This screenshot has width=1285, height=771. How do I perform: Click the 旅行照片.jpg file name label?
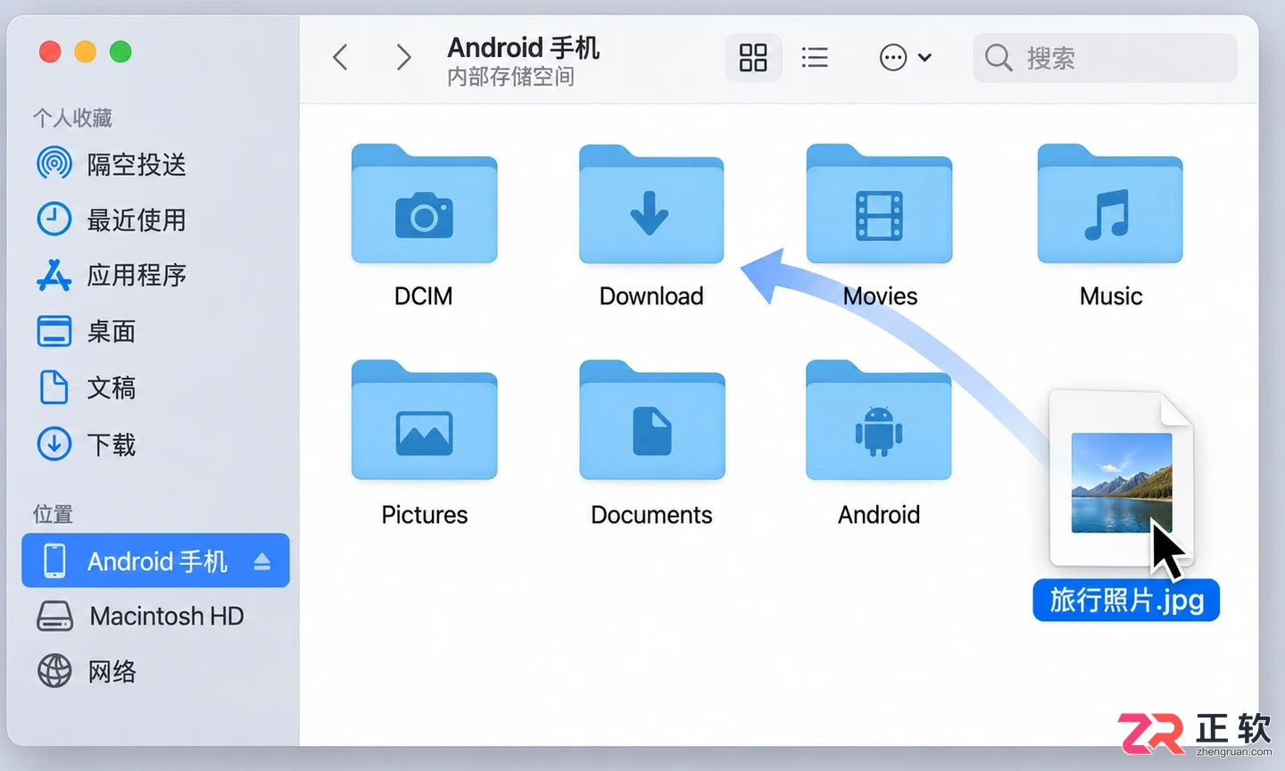click(x=1126, y=600)
